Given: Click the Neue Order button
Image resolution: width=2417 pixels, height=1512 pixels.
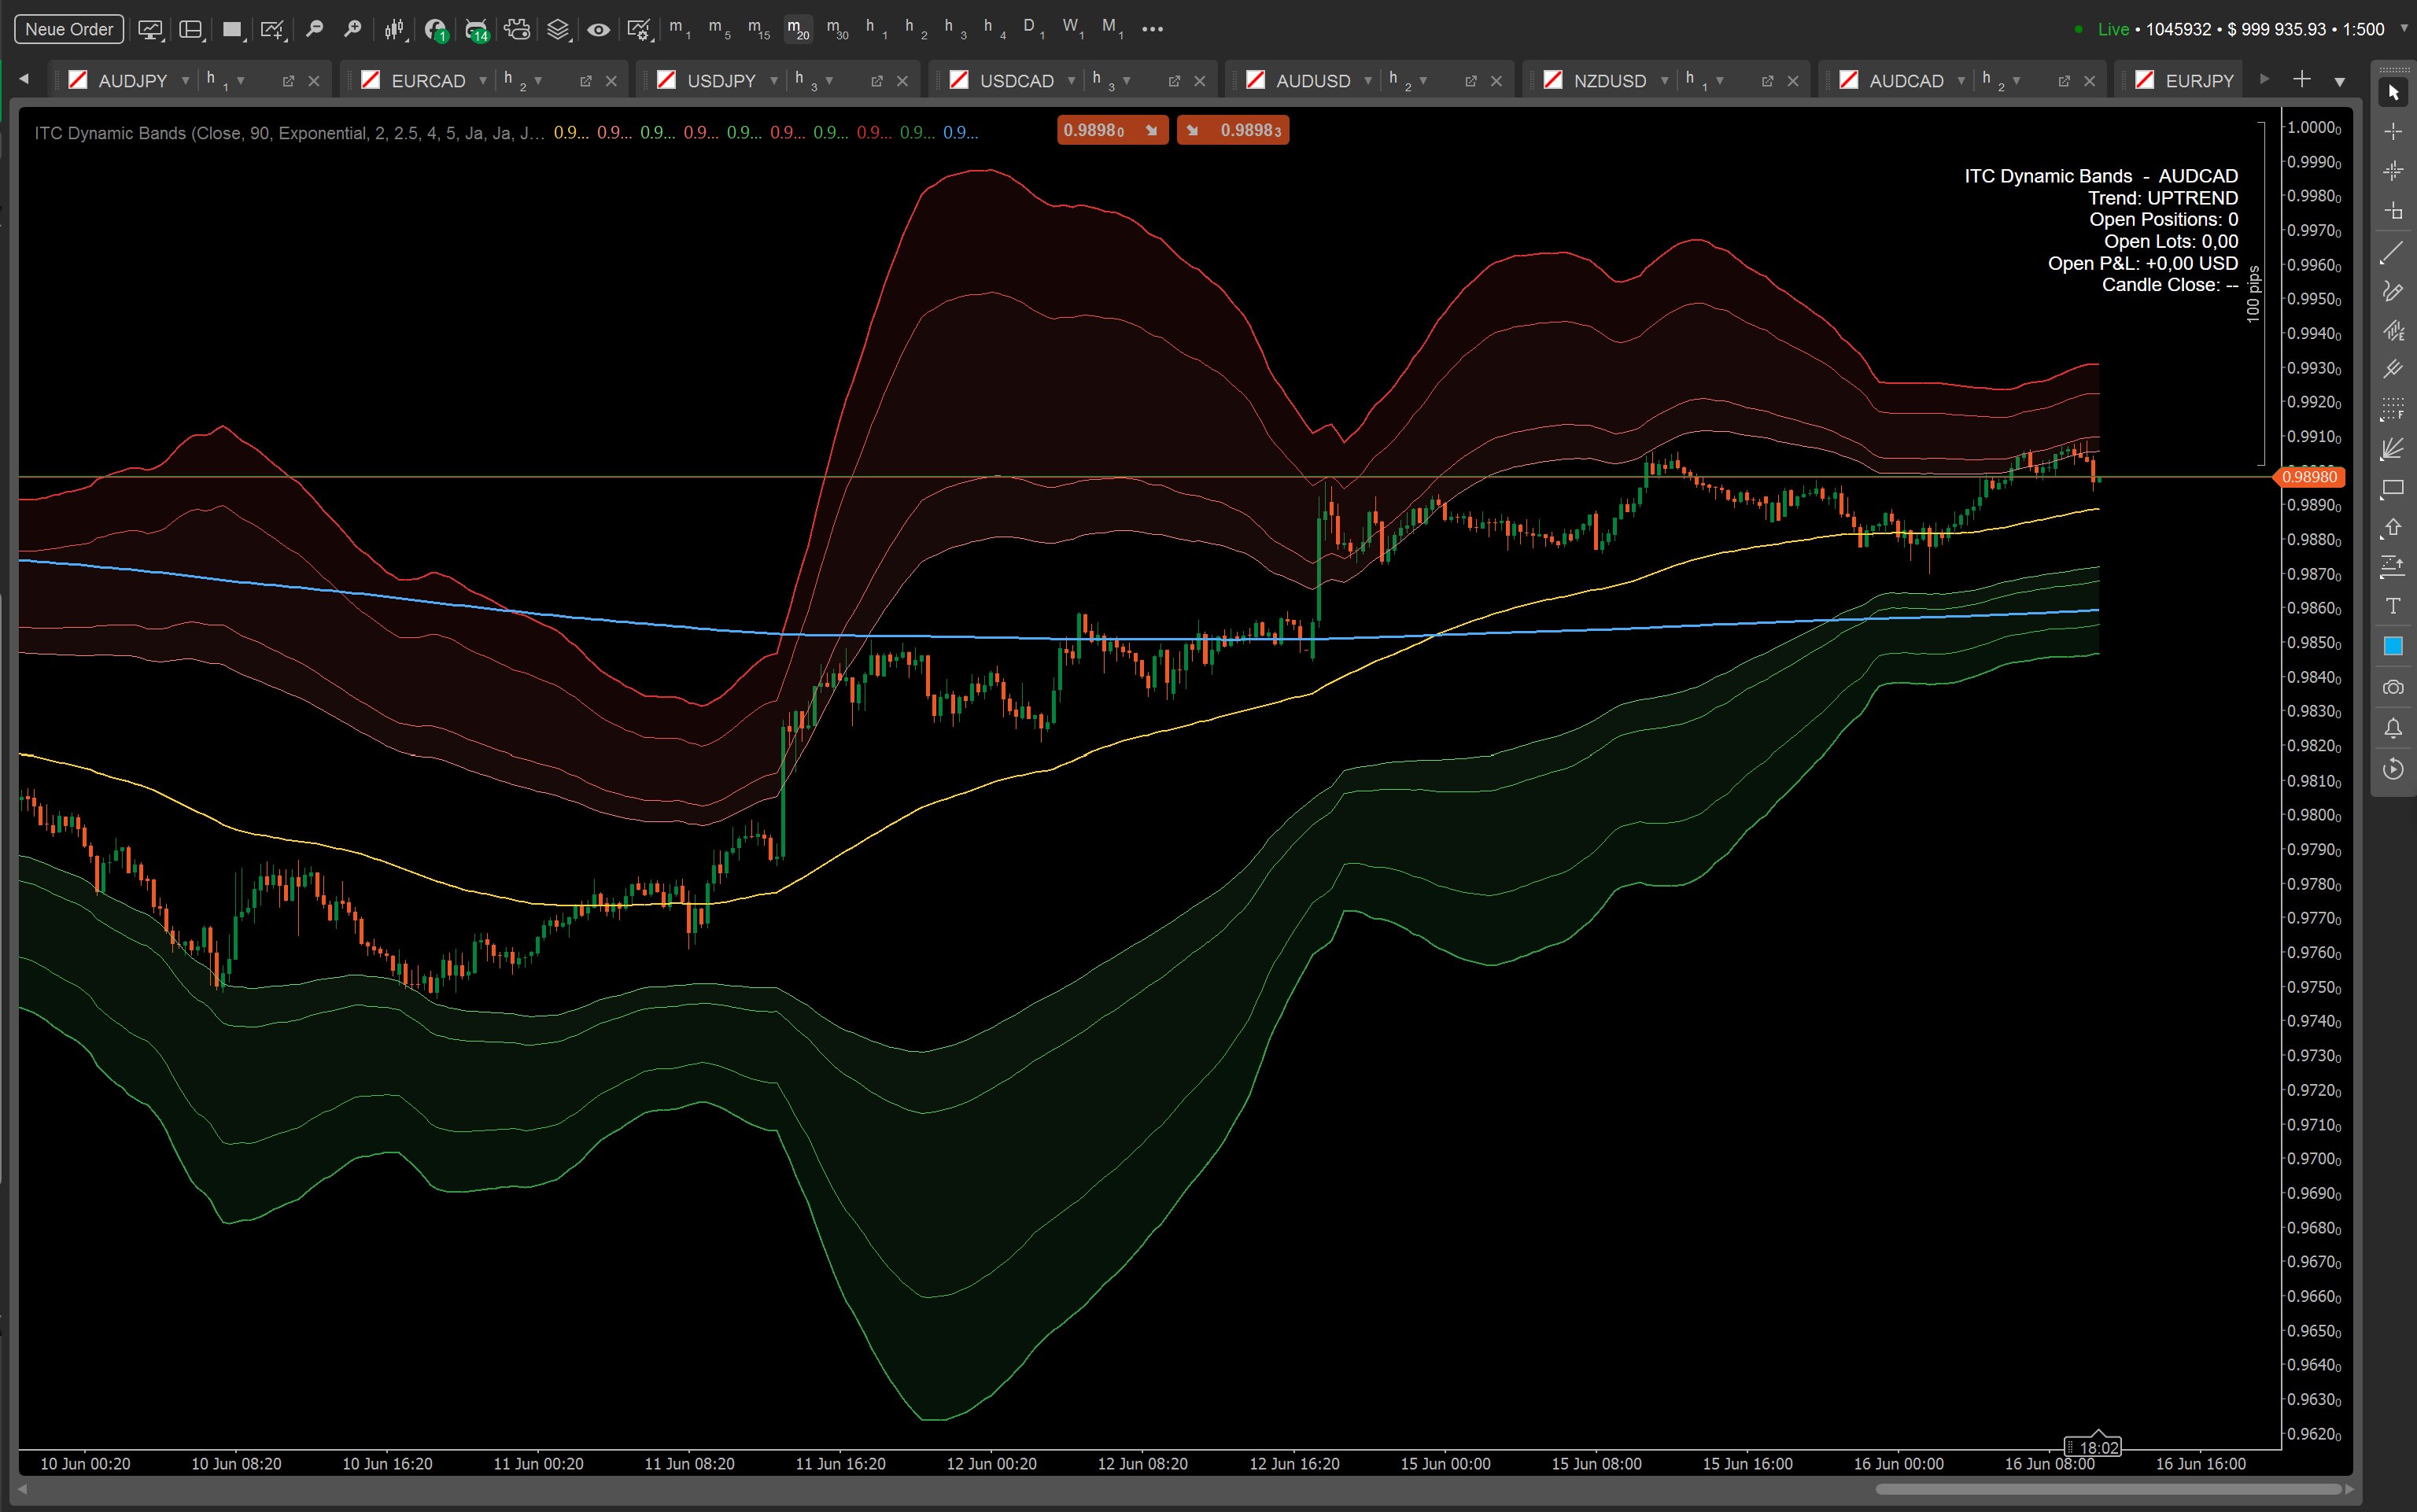Looking at the screenshot, I should [x=69, y=29].
